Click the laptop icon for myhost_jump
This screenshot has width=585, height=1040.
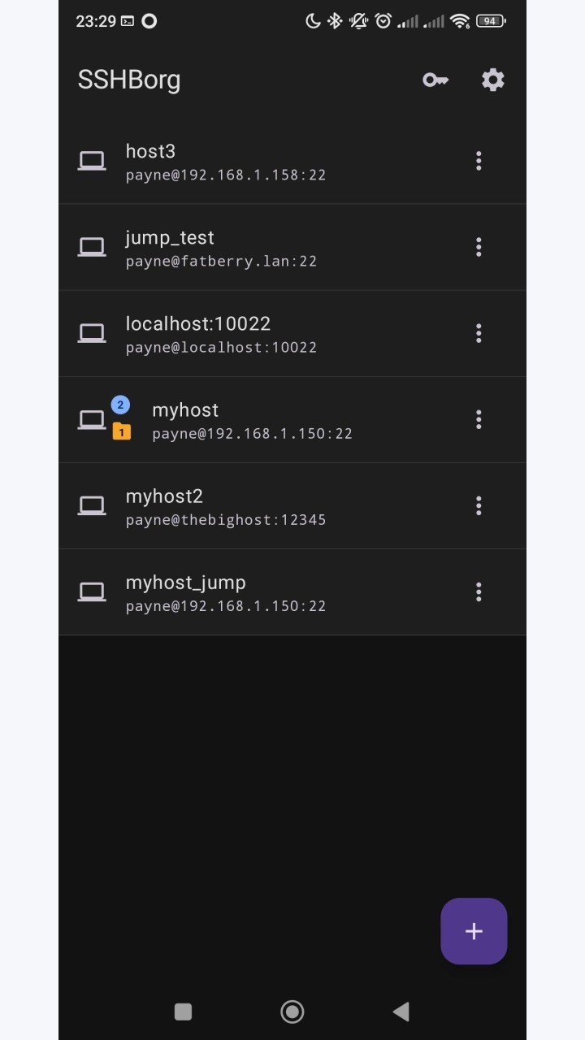[92, 591]
